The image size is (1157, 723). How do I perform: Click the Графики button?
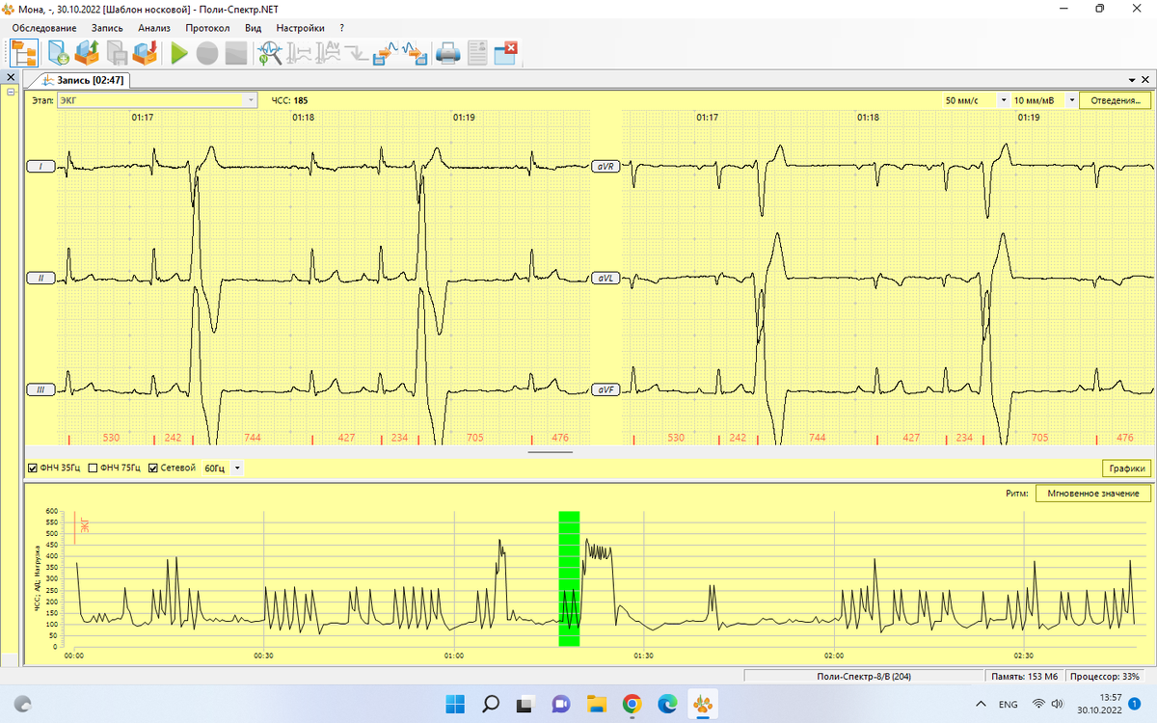coord(1126,469)
